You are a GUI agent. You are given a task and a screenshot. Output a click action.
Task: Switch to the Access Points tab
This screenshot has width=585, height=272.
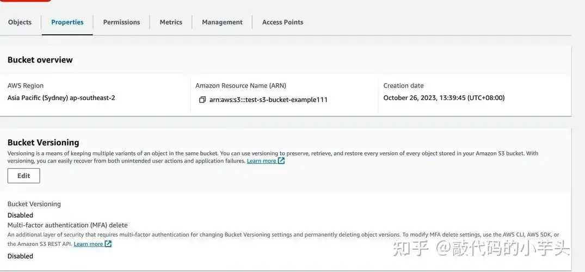[282, 22]
